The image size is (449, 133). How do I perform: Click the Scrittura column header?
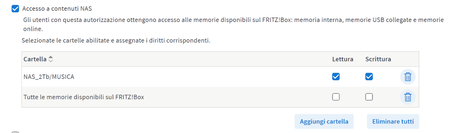378,59
